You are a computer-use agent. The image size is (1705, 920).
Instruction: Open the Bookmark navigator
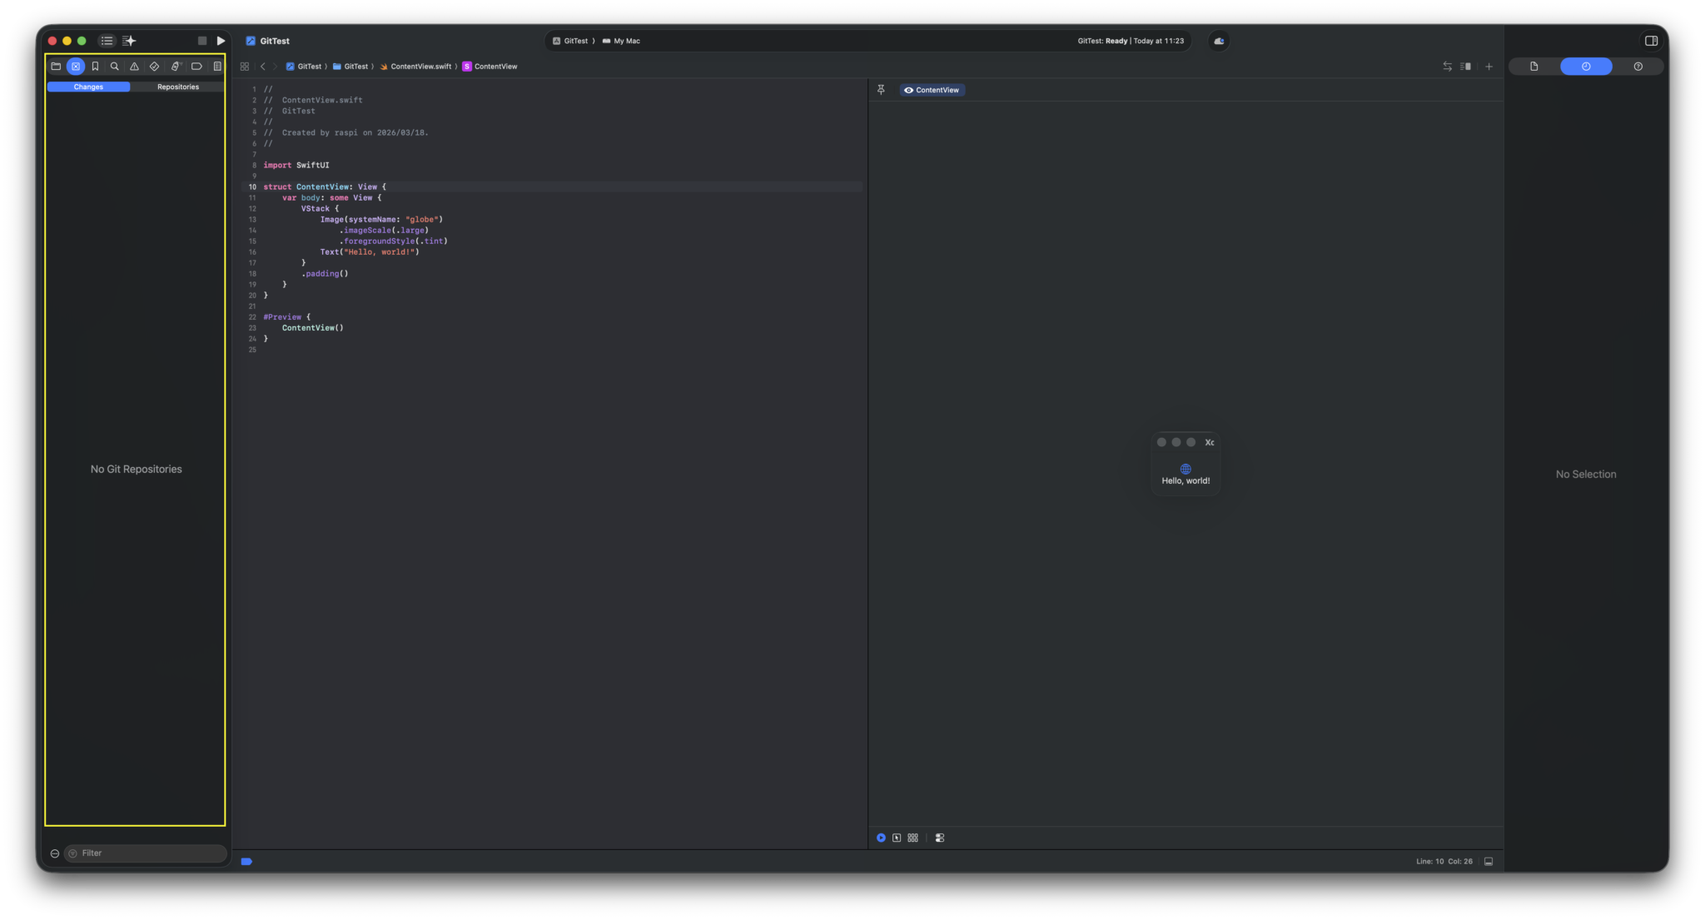(95, 67)
